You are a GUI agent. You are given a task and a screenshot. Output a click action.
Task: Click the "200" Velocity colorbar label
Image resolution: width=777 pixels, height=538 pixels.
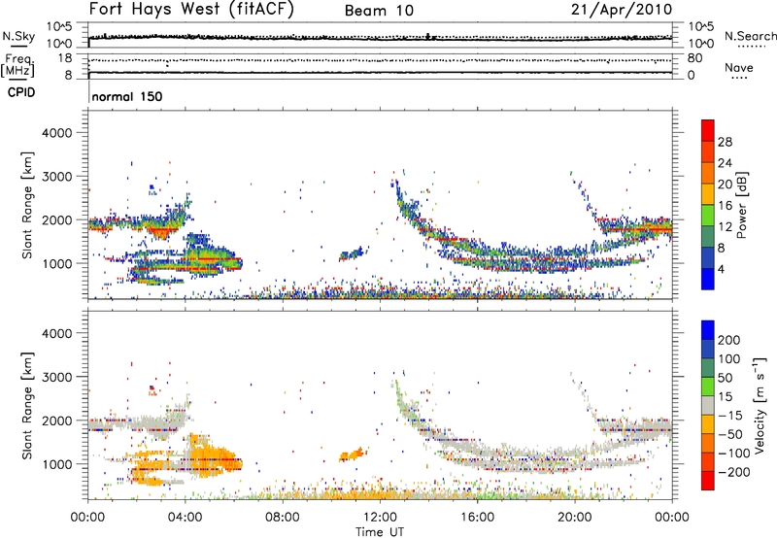[729, 340]
